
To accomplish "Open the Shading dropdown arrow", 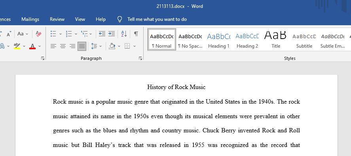I will [x=119, y=46].
